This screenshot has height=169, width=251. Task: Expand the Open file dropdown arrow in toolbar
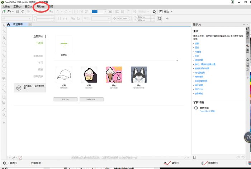coord(13,12)
